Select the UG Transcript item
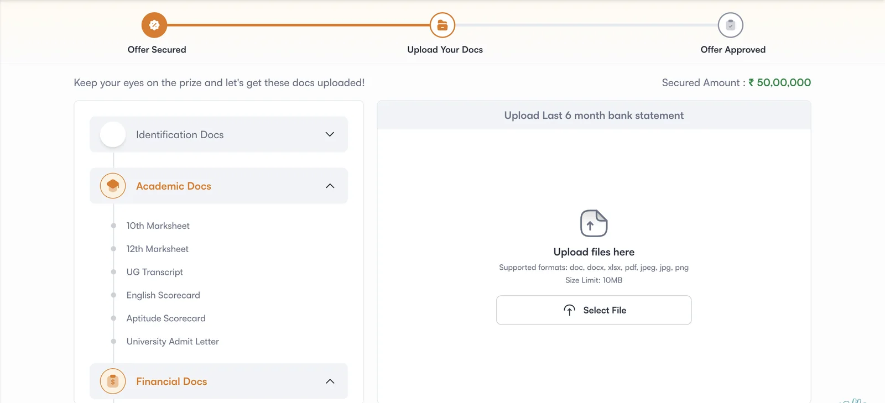 (x=154, y=272)
